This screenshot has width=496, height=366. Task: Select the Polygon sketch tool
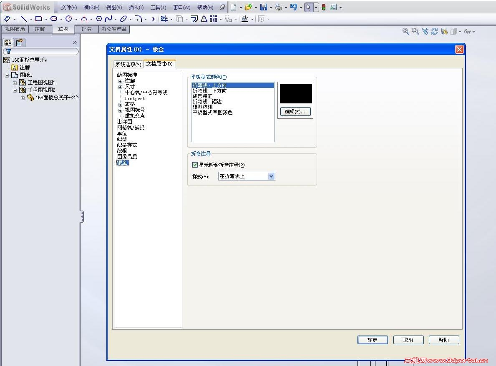[99, 19]
